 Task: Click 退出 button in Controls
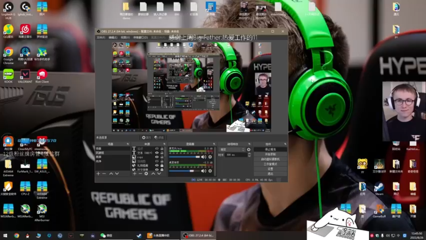[270, 174]
